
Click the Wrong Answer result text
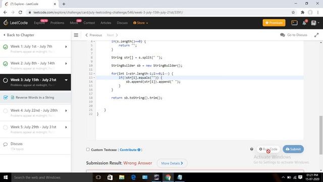tap(138, 163)
